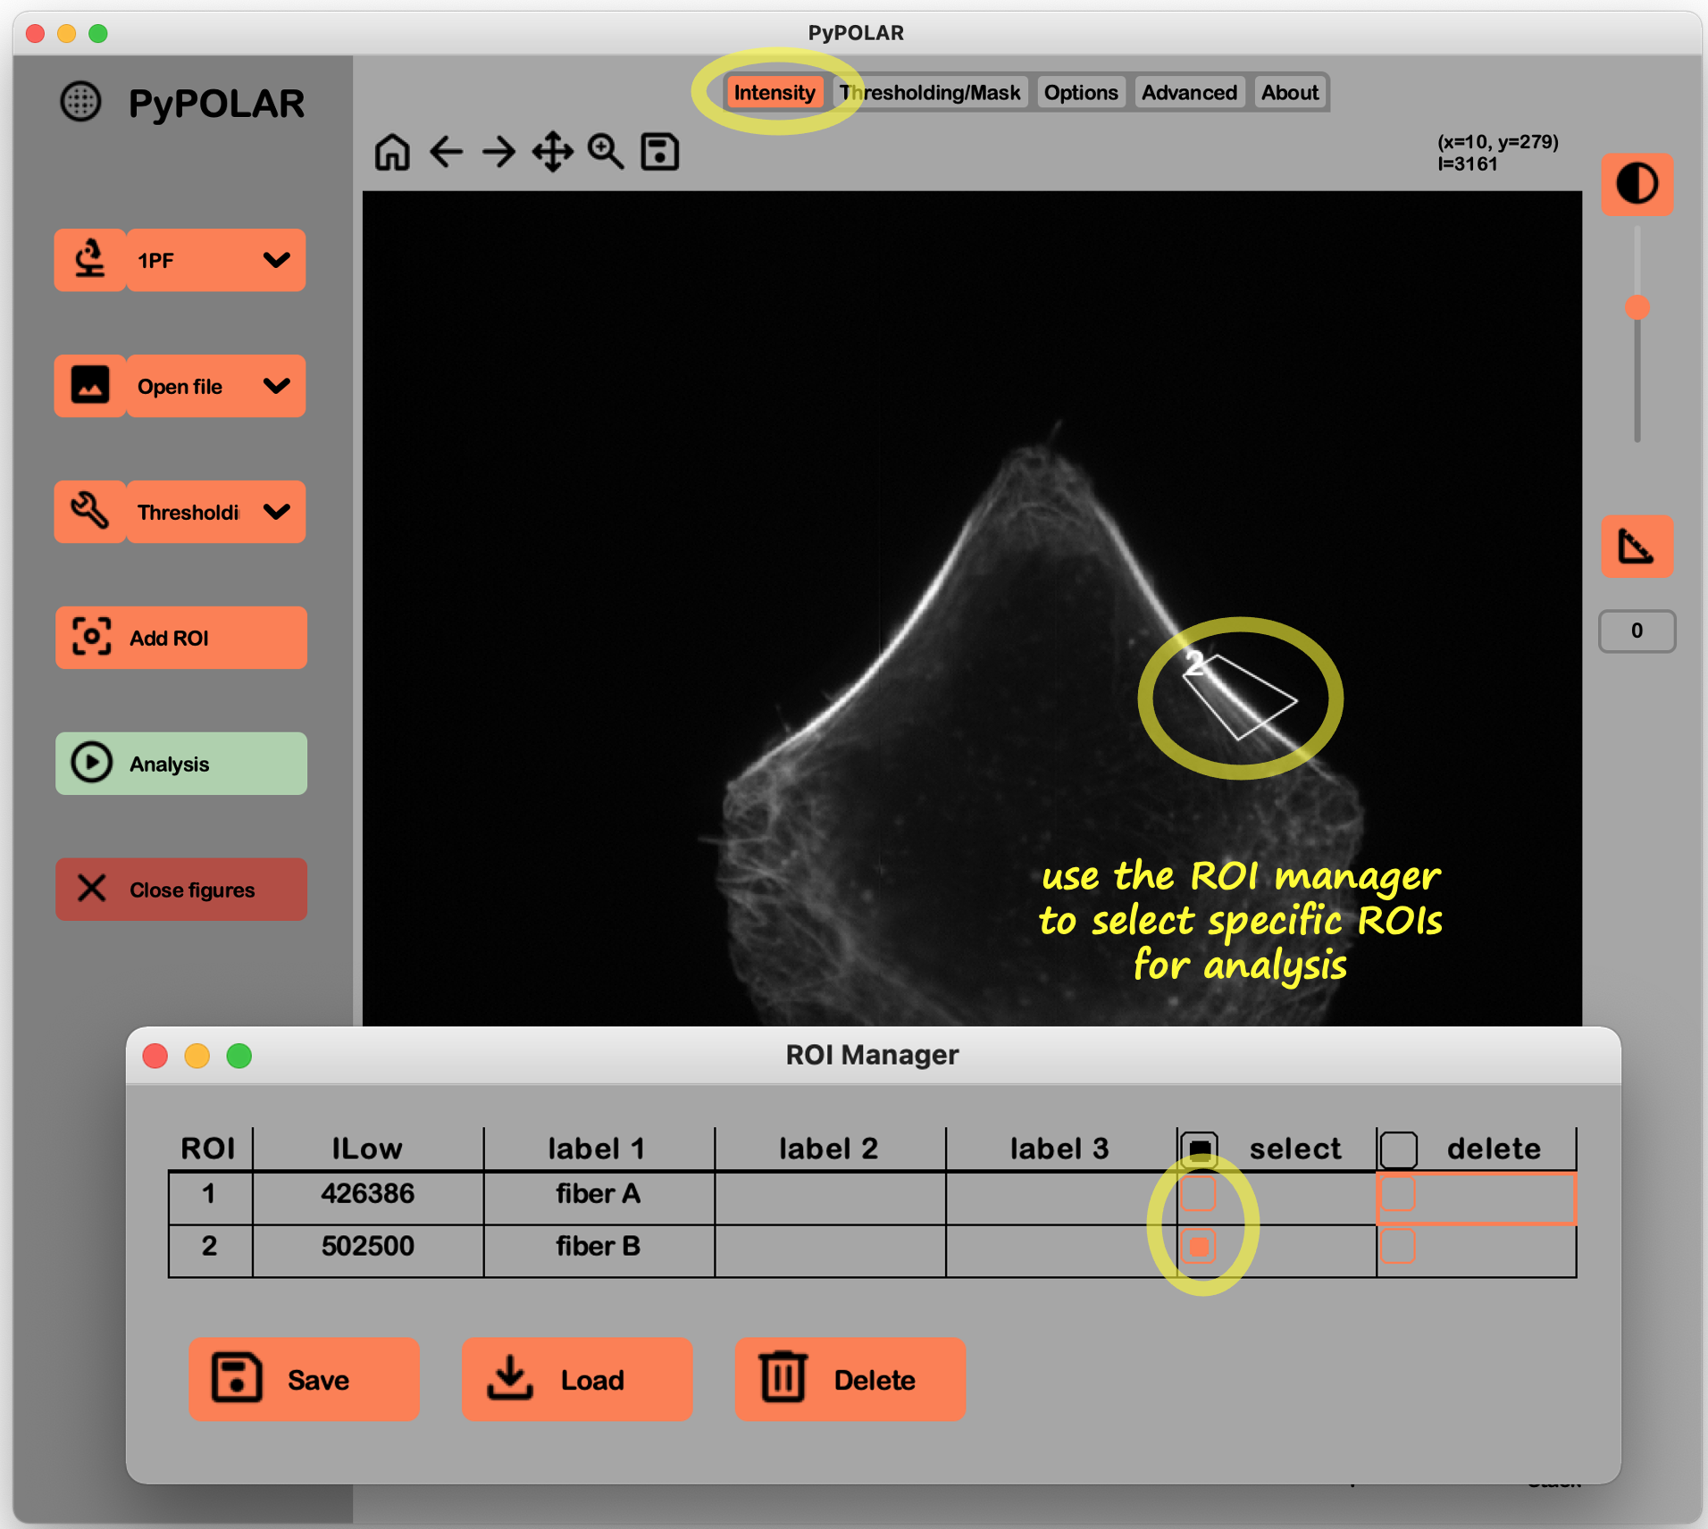This screenshot has height=1529, width=1708.
Task: Toggle the delete-all checkbox in header
Action: 1398,1149
